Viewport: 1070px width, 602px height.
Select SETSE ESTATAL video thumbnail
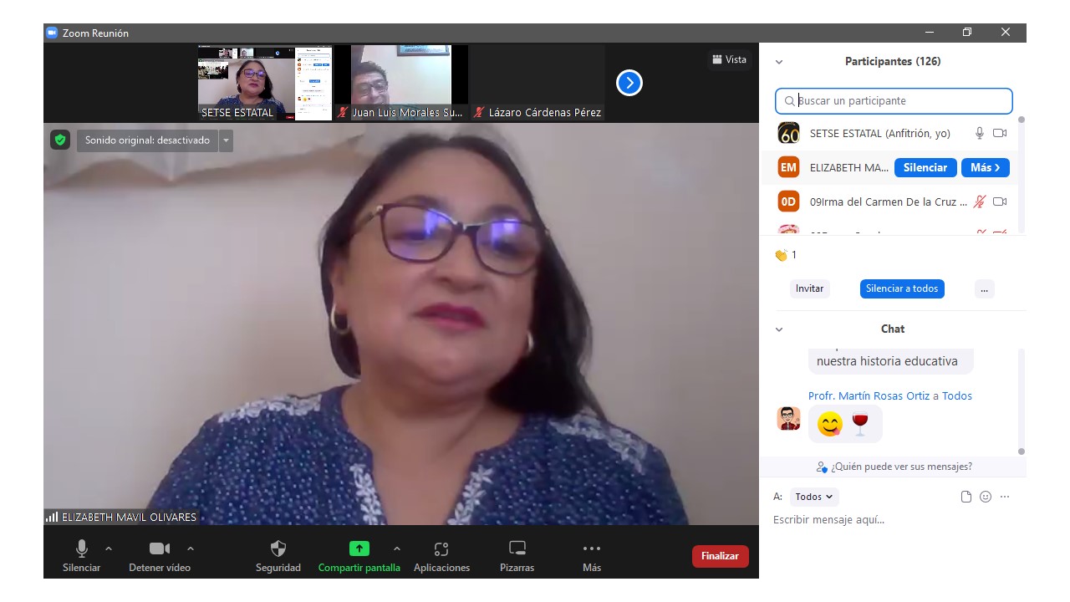[265, 83]
